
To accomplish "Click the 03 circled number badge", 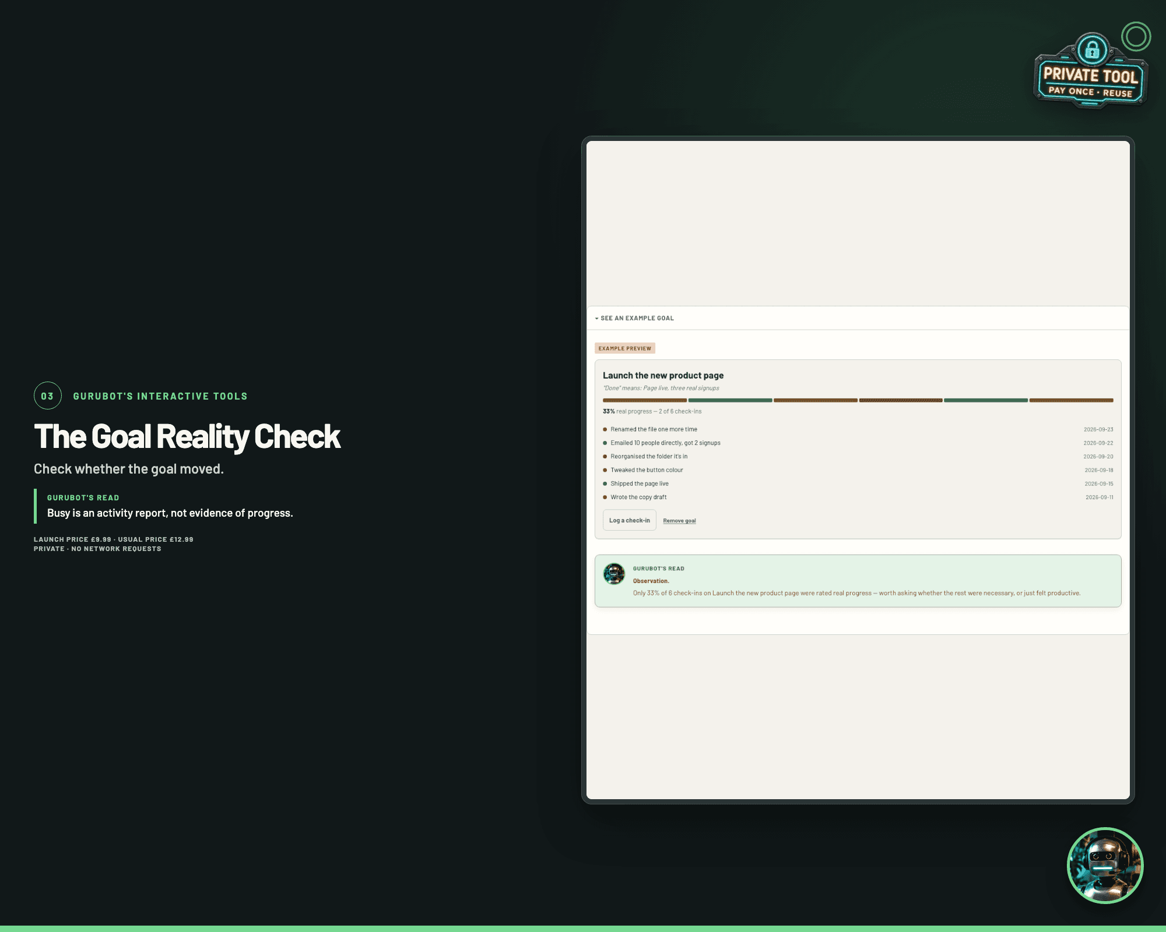I will (x=48, y=396).
